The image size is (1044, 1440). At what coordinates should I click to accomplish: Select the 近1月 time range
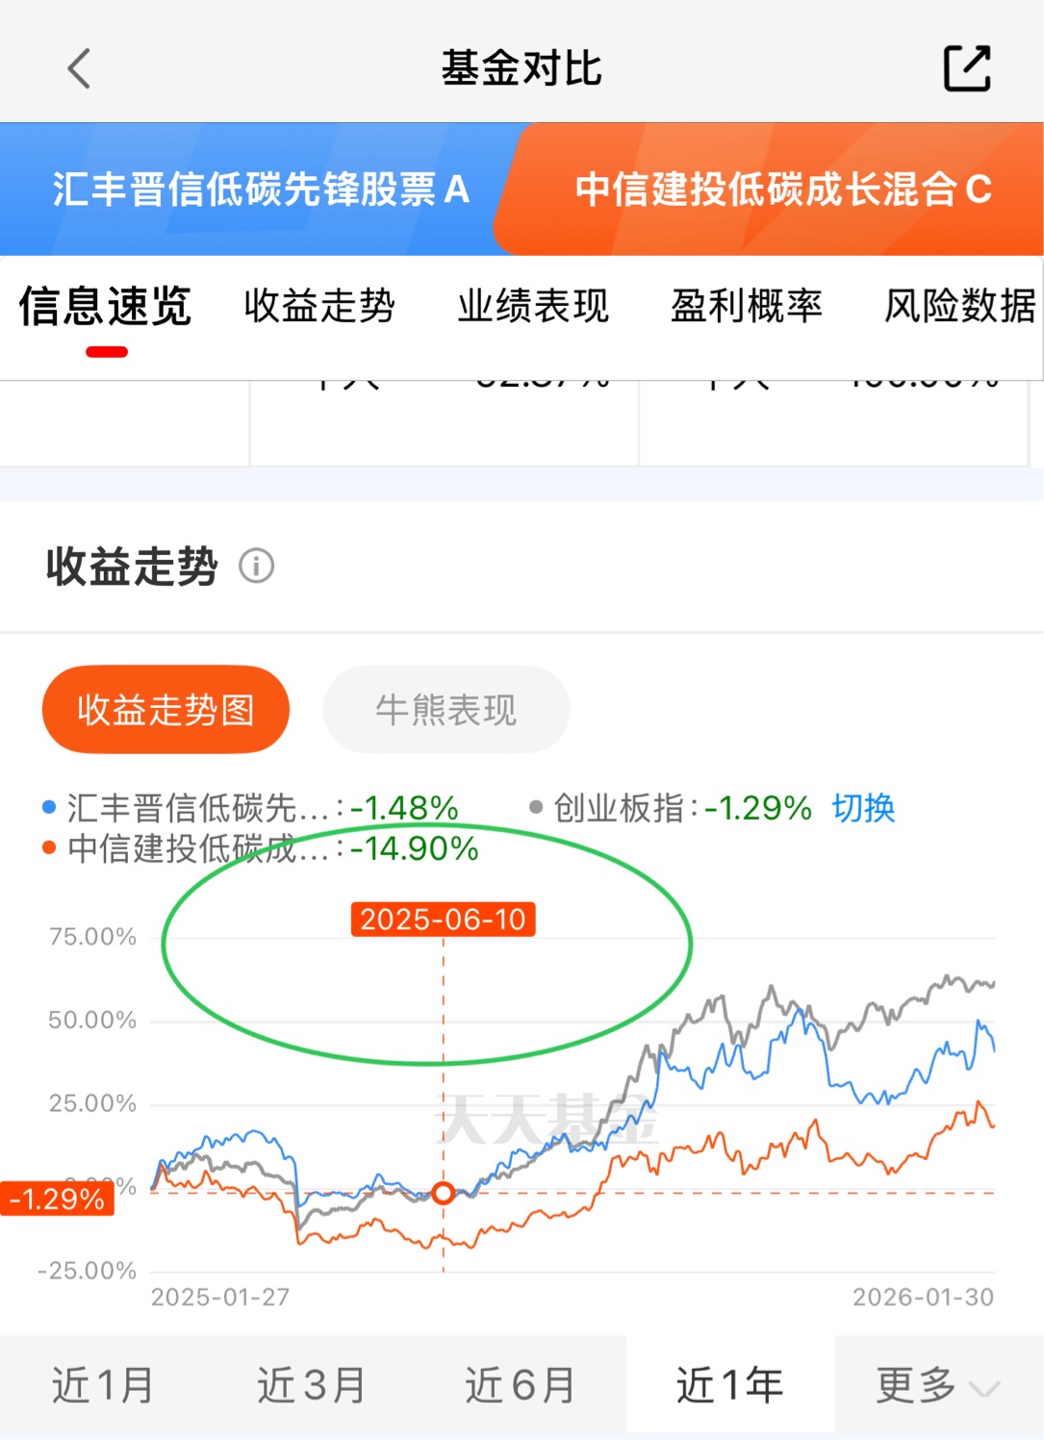(103, 1386)
